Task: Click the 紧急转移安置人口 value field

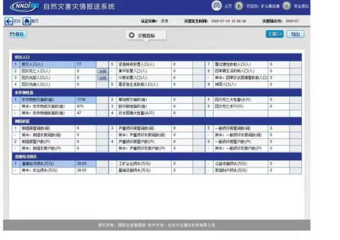Action: (182, 64)
